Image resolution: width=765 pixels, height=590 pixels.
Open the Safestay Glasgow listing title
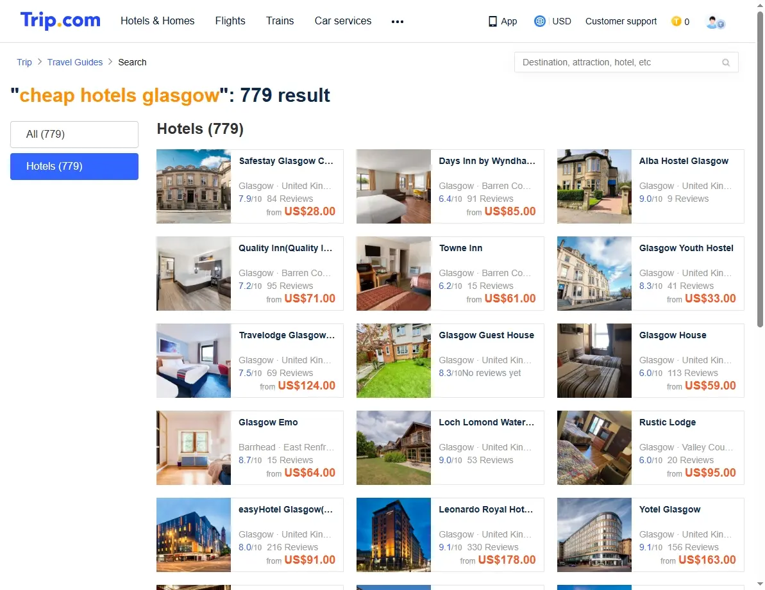click(x=286, y=161)
